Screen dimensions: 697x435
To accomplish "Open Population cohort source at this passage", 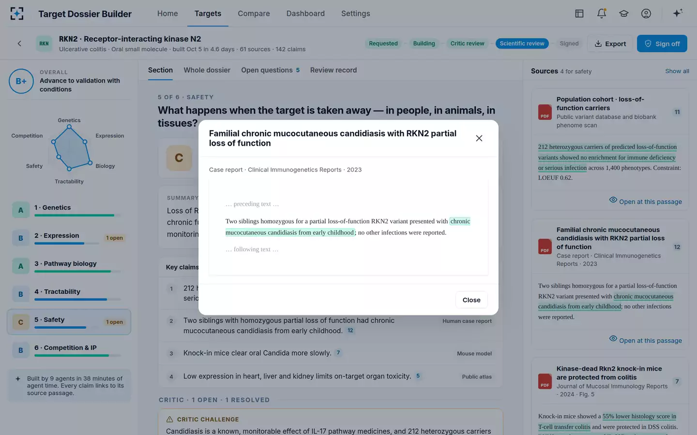I will pyautogui.click(x=646, y=202).
